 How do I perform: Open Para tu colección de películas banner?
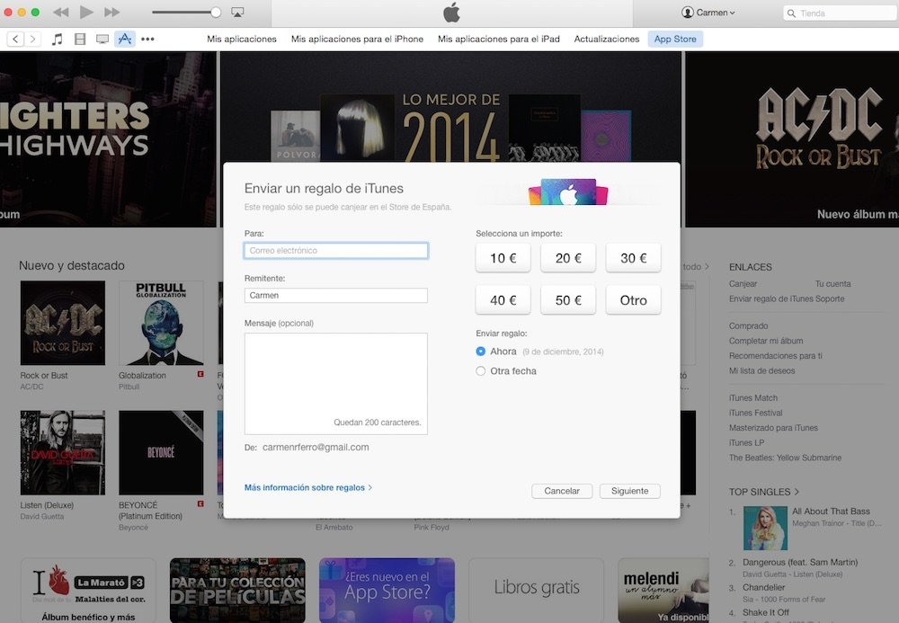point(237,590)
